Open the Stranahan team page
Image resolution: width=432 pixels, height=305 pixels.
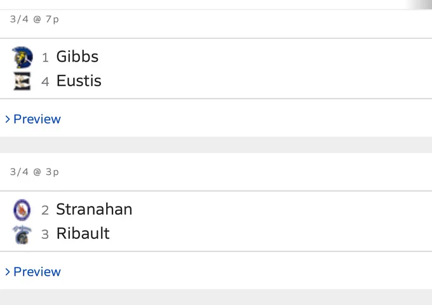coord(94,209)
